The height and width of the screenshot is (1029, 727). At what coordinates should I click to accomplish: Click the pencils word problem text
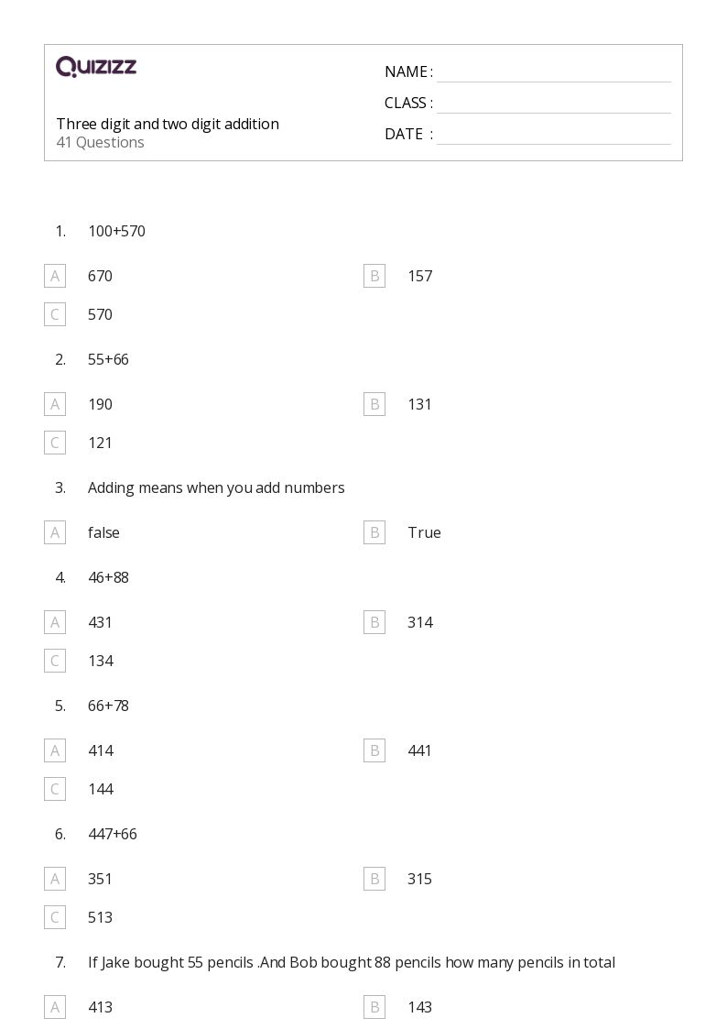pos(352,963)
